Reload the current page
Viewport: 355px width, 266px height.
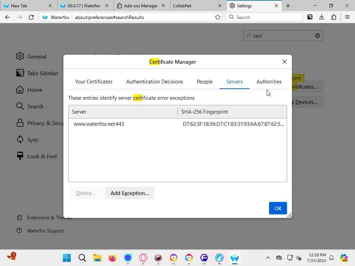tap(31, 17)
